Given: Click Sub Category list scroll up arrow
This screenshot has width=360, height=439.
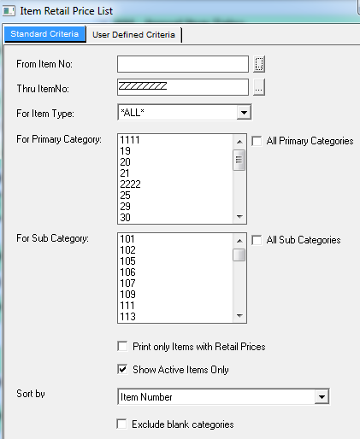Looking at the screenshot, I should pyautogui.click(x=239, y=241).
